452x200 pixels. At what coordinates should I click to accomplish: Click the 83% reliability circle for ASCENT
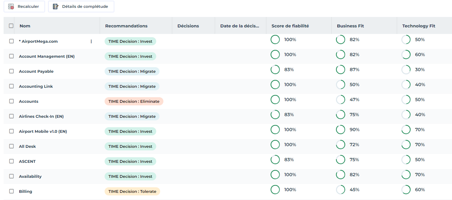pos(275,160)
